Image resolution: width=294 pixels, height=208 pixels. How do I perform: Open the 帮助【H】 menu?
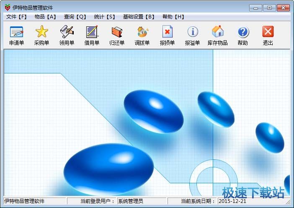[x=173, y=17]
